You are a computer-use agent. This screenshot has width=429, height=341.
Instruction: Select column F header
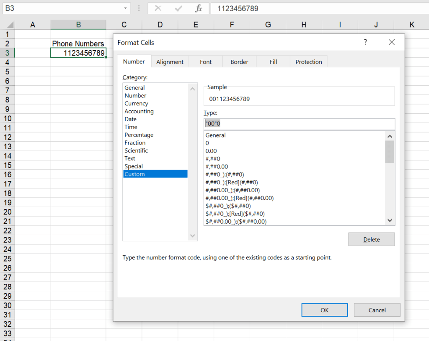tap(232, 25)
